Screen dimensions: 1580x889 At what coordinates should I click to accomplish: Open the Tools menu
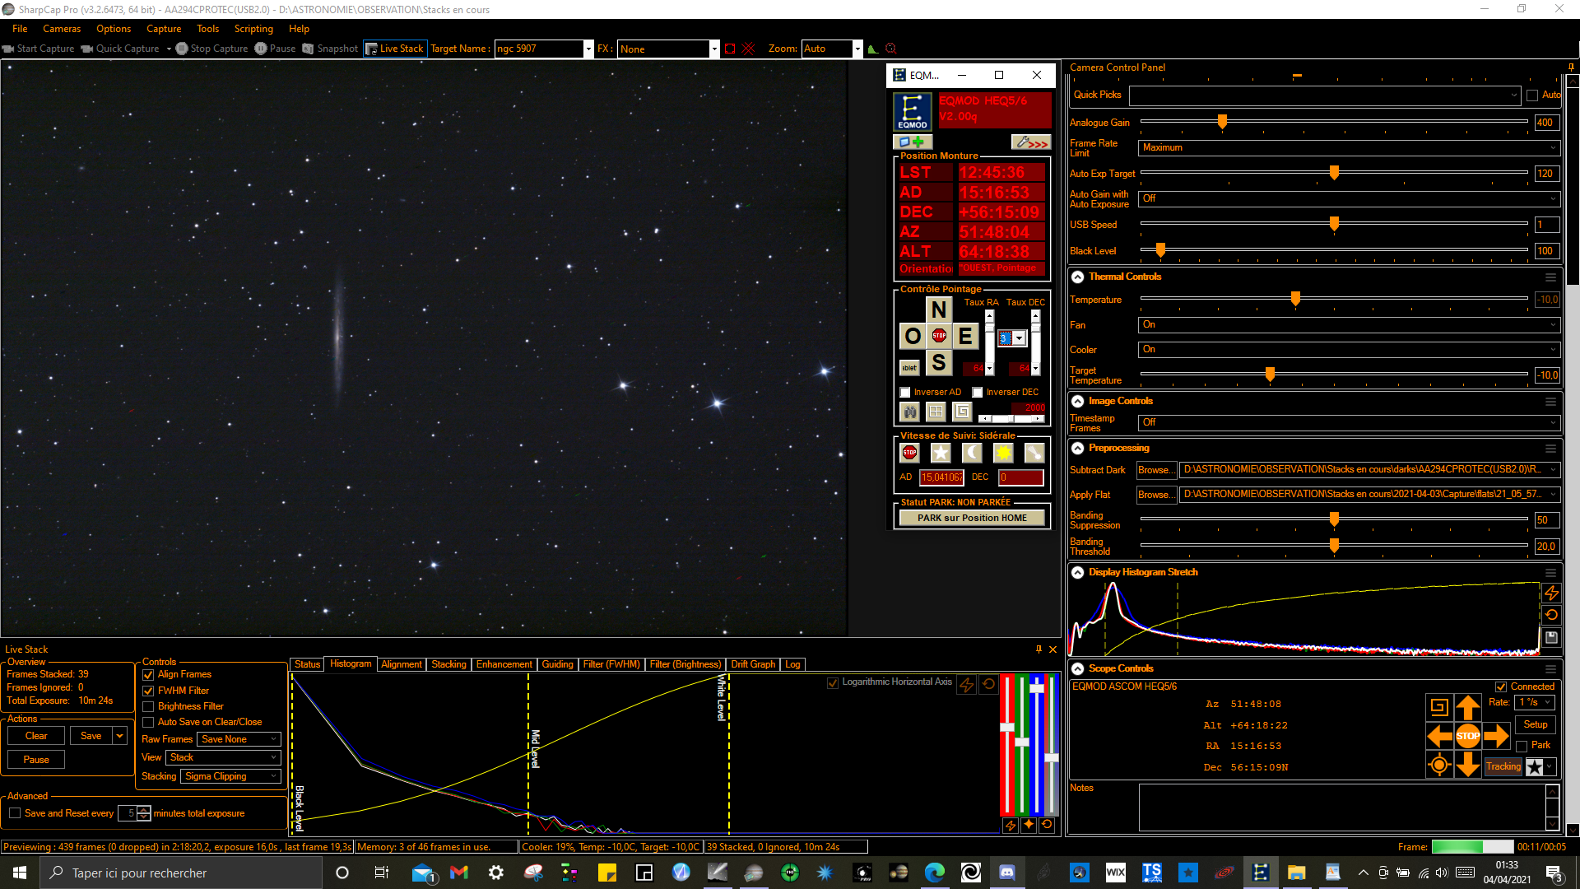(x=207, y=29)
